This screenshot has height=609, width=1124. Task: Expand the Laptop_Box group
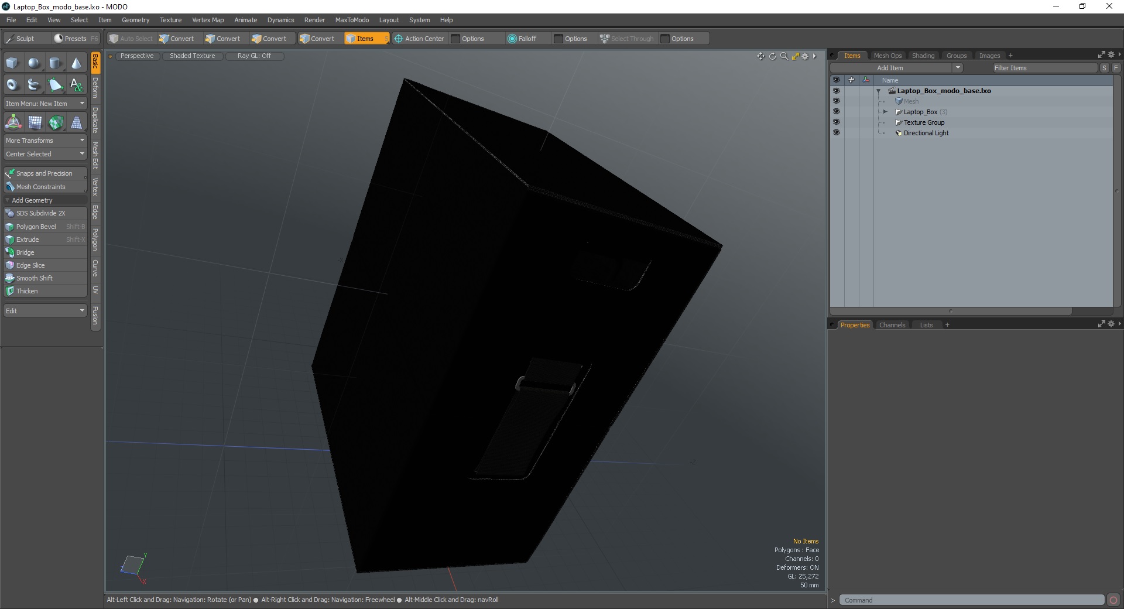pyautogui.click(x=885, y=112)
